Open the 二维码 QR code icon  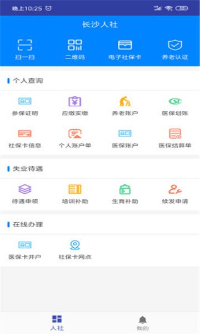coord(75,45)
